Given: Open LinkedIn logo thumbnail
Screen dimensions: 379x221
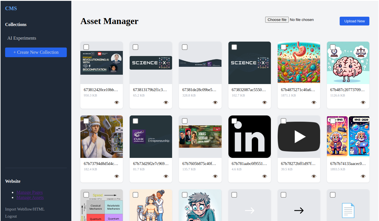Looking at the screenshot, I should (x=250, y=137).
